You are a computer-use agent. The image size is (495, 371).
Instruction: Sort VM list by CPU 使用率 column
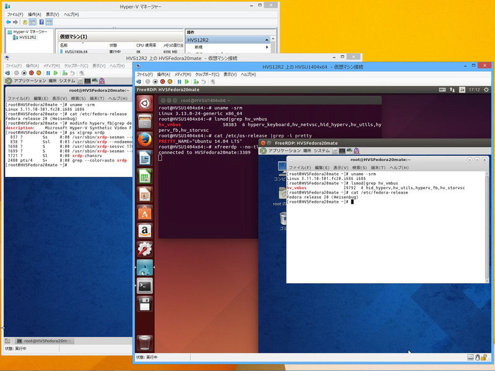pyautogui.click(x=146, y=45)
